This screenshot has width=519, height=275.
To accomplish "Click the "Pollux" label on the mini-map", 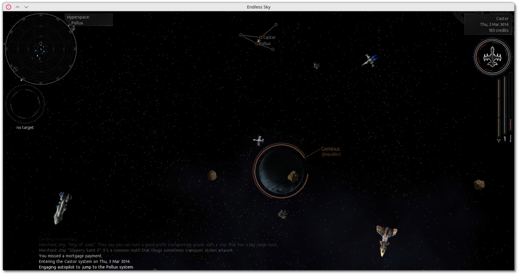I will (265, 44).
